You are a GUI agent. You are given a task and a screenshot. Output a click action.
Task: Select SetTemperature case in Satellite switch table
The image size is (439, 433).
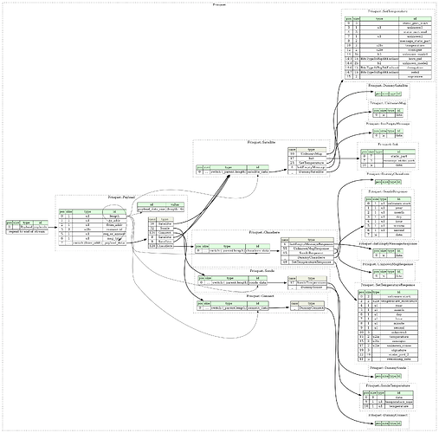[312, 163]
